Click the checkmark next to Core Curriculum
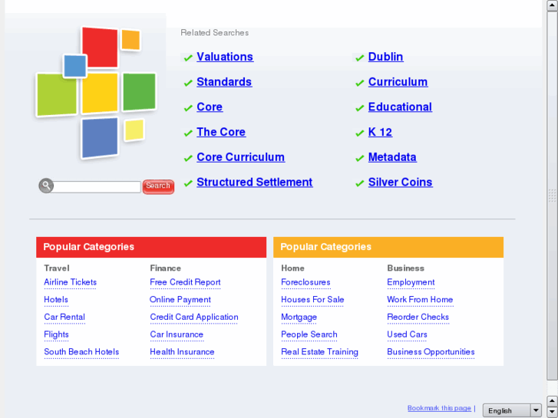This screenshot has height=418, width=558. tap(188, 158)
